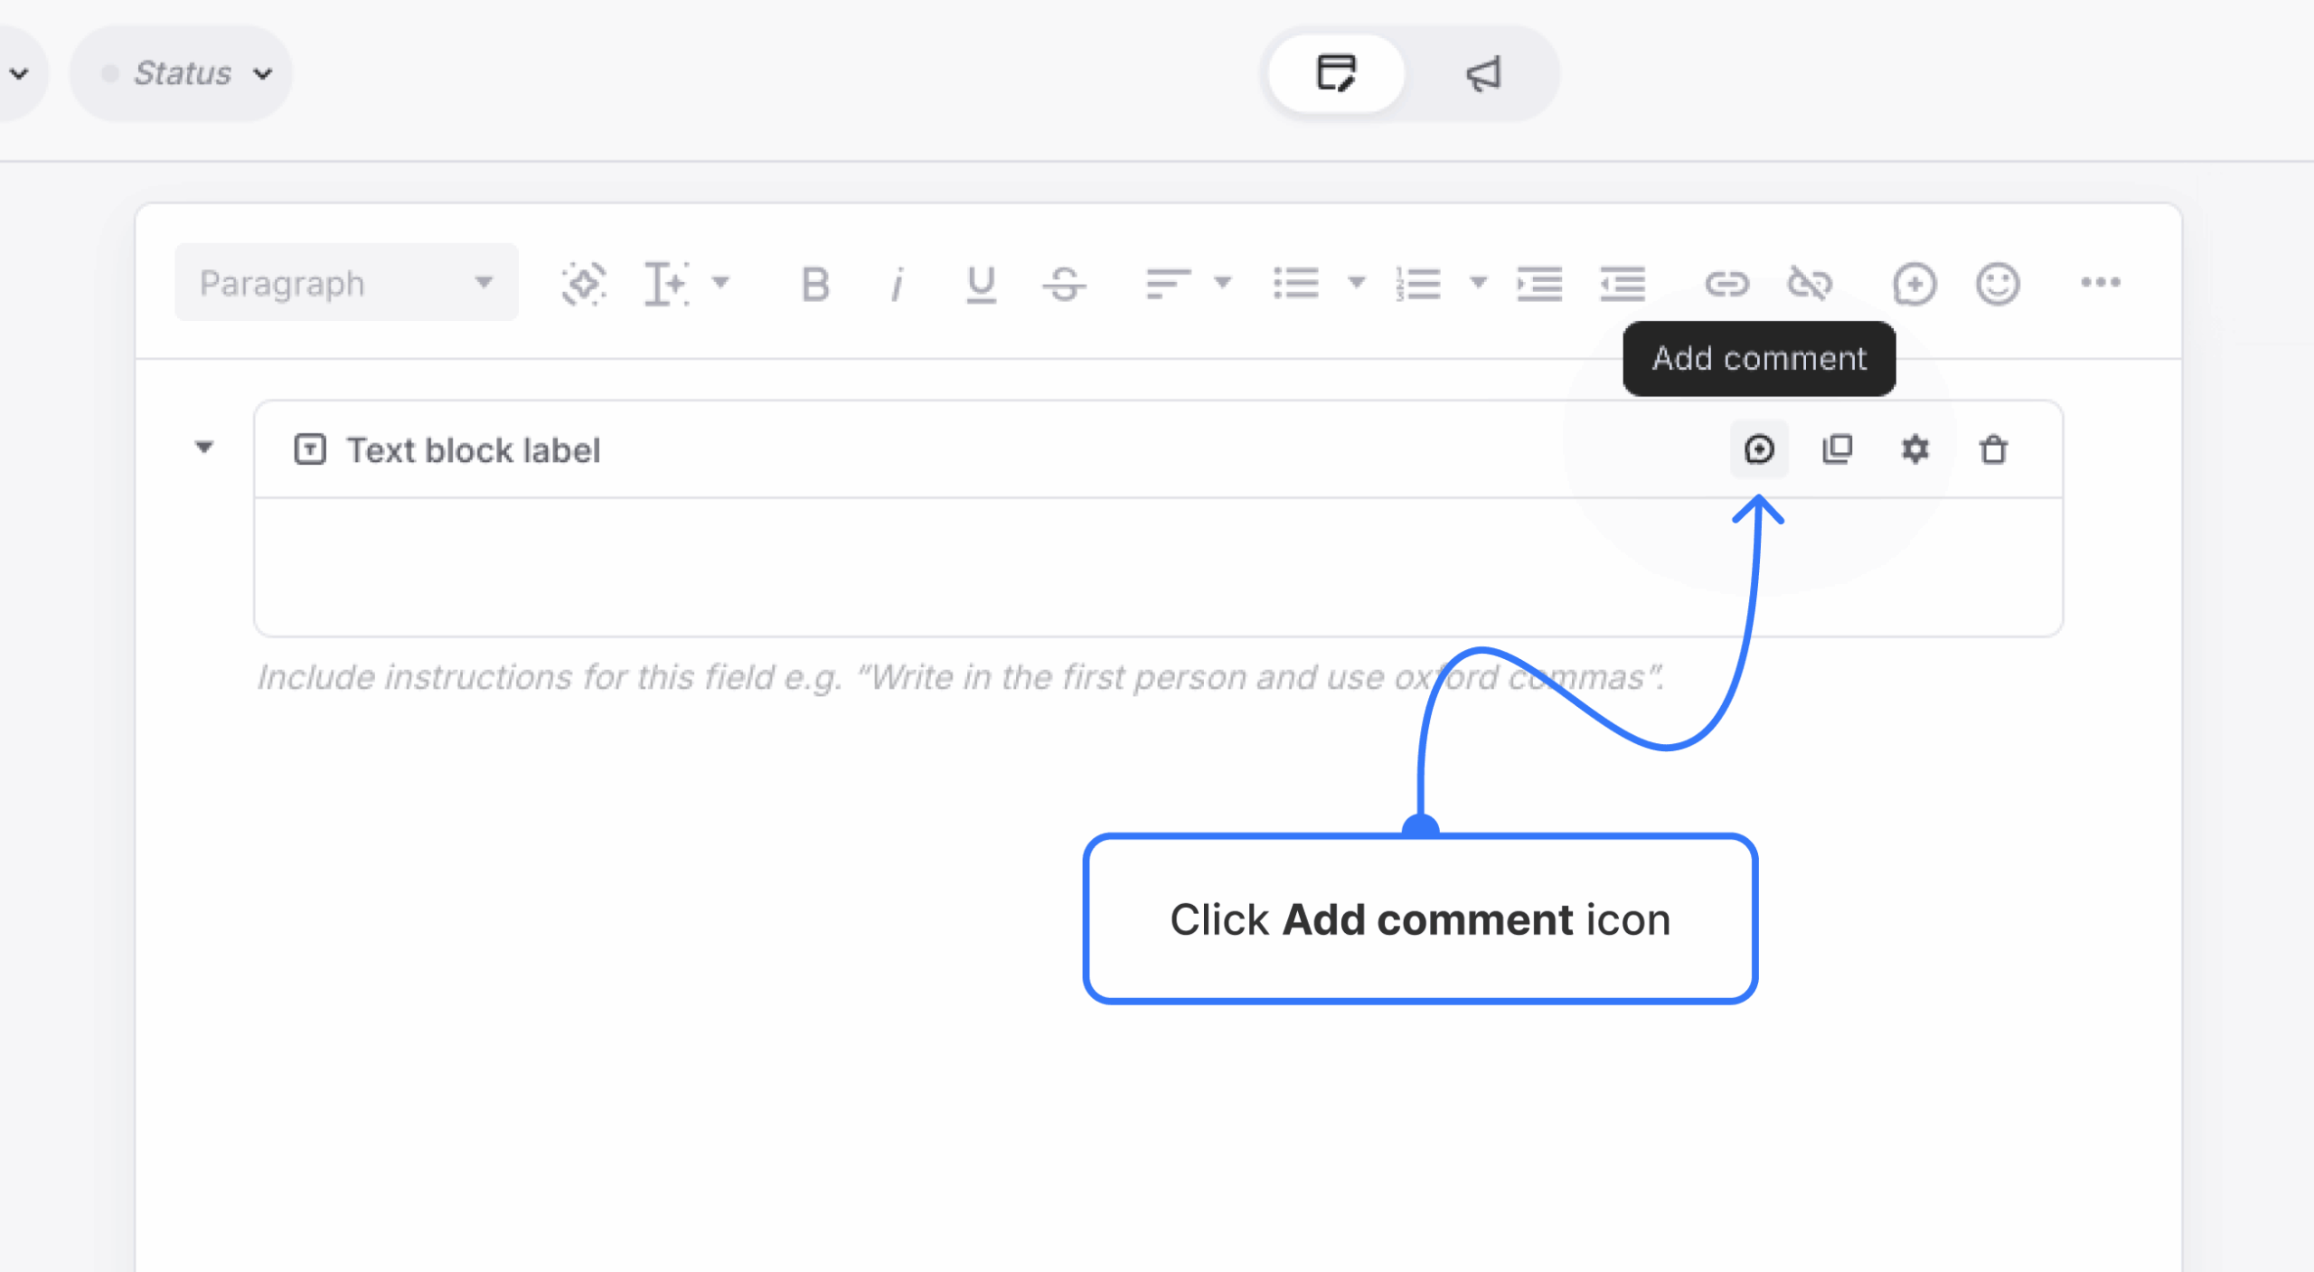This screenshot has height=1272, width=2314.
Task: Switch to the announcement view
Action: [x=1483, y=73]
